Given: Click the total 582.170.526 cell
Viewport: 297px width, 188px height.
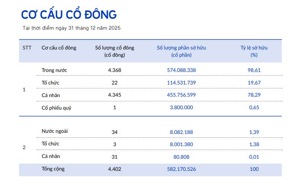Looking at the screenshot, I should click(181, 169).
